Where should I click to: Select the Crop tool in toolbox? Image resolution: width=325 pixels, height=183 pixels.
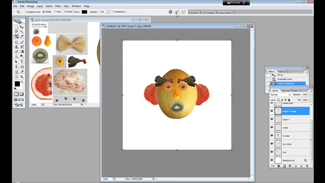(x=16, y=36)
